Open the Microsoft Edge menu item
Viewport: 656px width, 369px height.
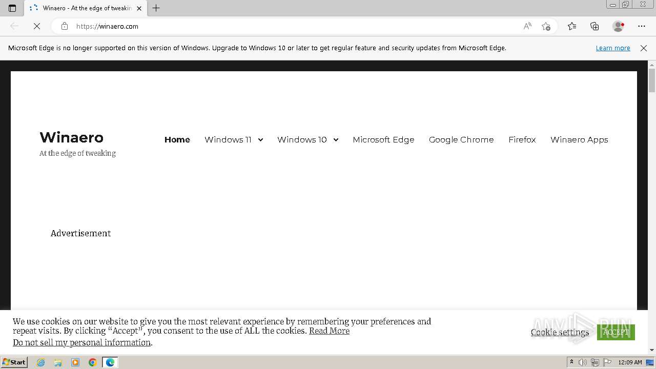pyautogui.click(x=383, y=139)
